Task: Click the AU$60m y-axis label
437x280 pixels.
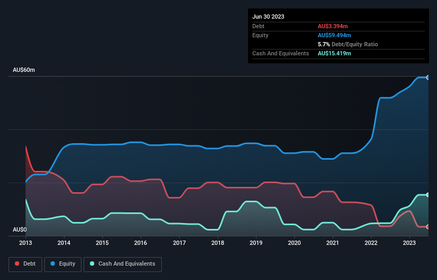Action: tap(24, 70)
